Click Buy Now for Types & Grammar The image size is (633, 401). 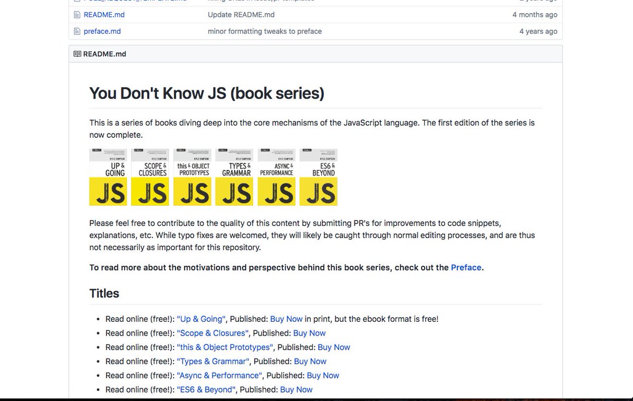[x=310, y=361]
